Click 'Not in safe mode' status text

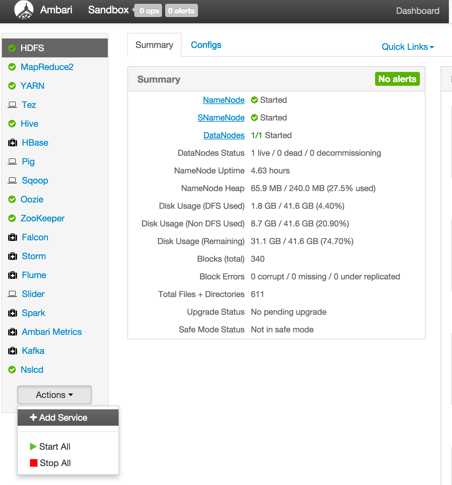pyautogui.click(x=282, y=330)
